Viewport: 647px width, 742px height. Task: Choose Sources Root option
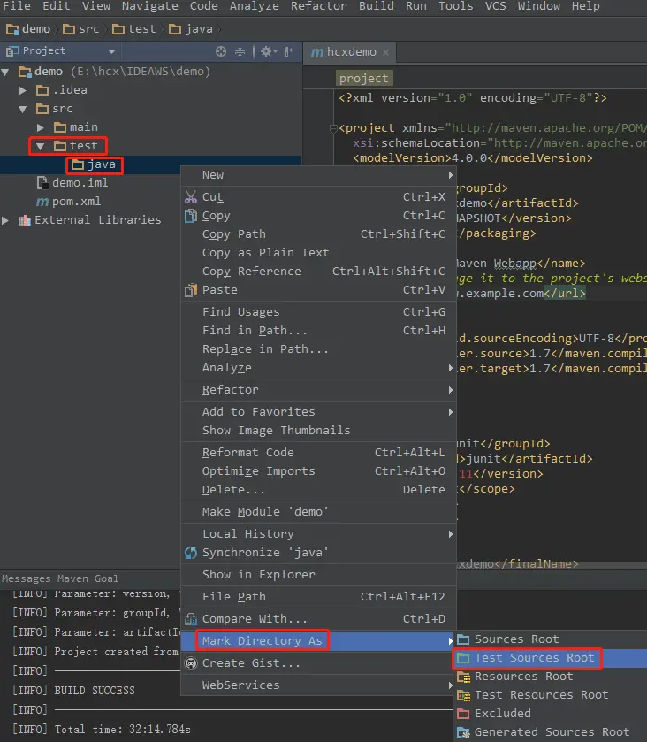550,639
